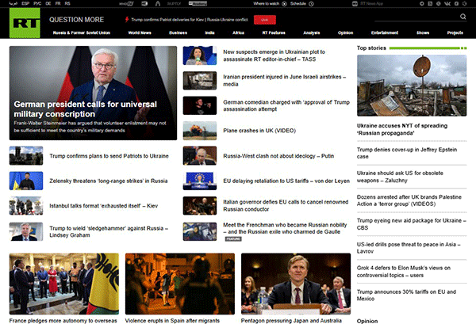Open EU delaying retaliation tariffs article
Screen dimensions: 476x324
tap(286, 181)
